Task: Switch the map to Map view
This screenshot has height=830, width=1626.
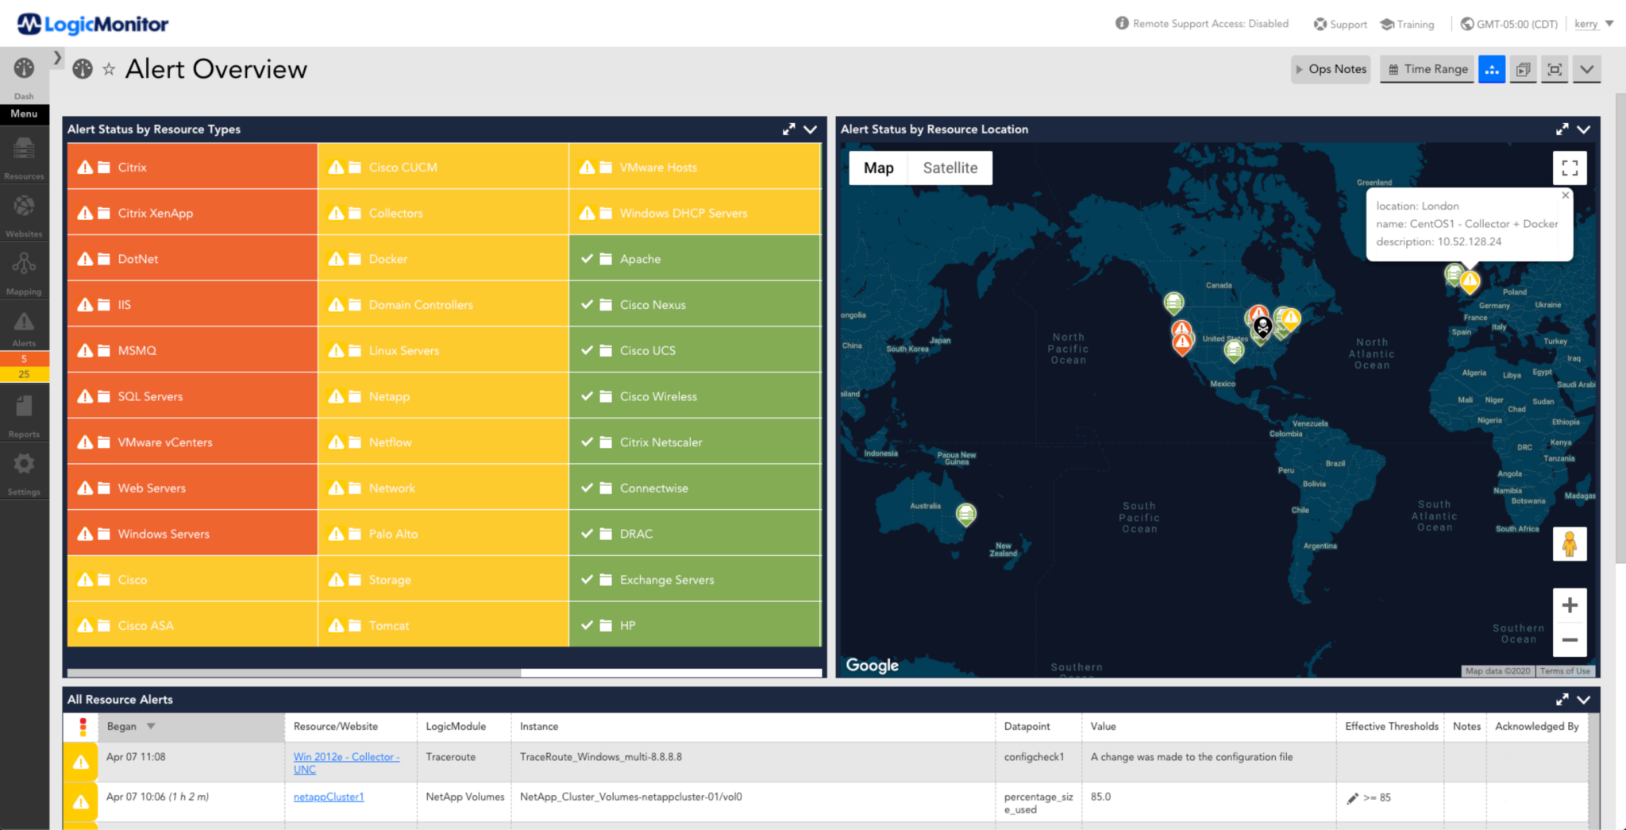Action: point(877,168)
